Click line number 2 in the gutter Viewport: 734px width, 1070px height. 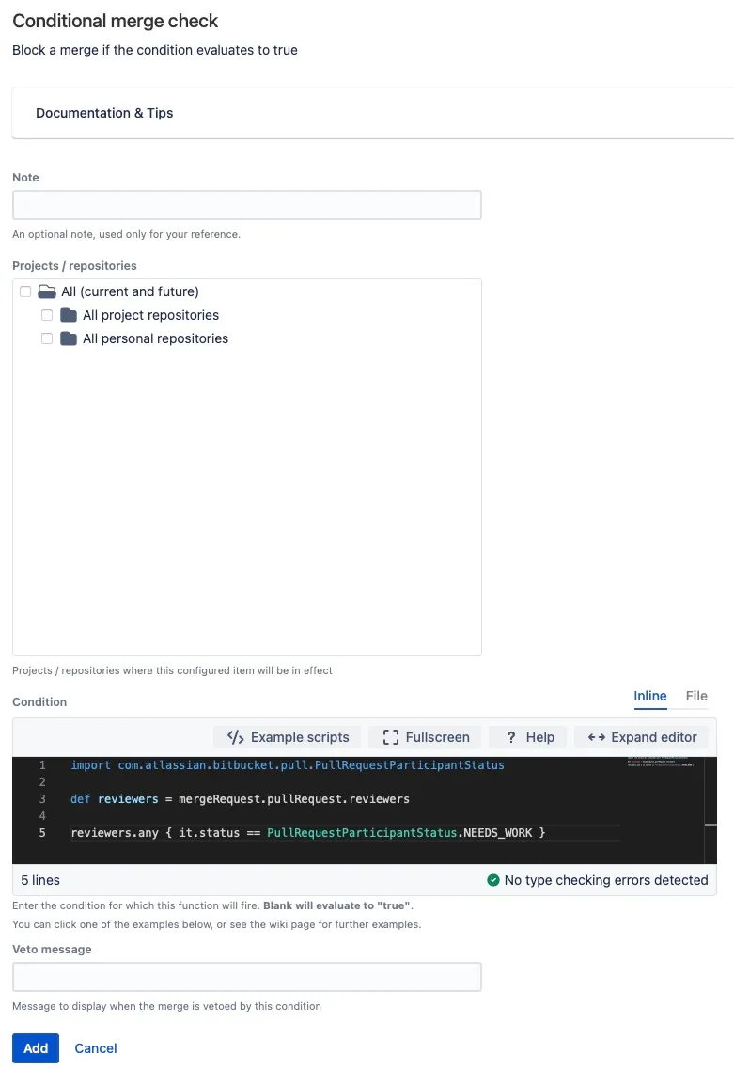pos(42,782)
